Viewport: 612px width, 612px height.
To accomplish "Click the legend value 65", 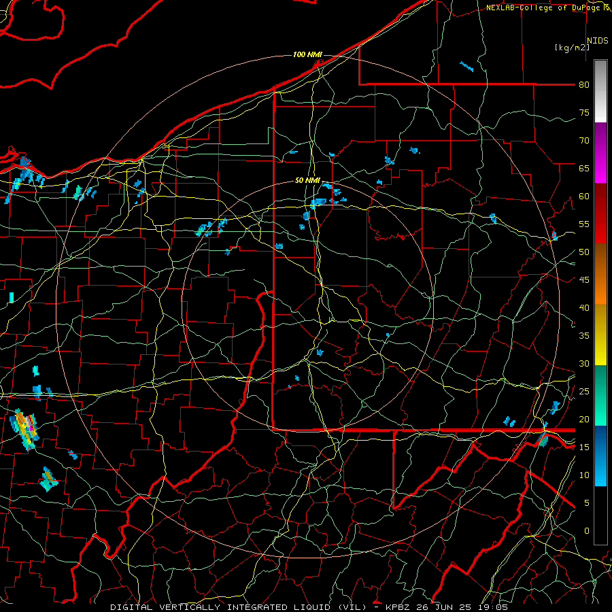I will click(584, 169).
